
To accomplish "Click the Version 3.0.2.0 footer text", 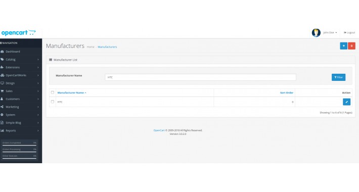I will (x=178, y=134).
